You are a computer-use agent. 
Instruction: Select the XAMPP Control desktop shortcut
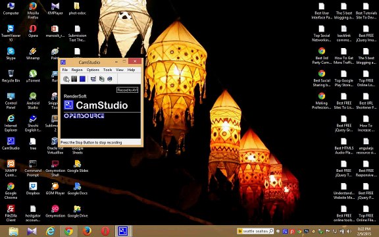coord(11,168)
